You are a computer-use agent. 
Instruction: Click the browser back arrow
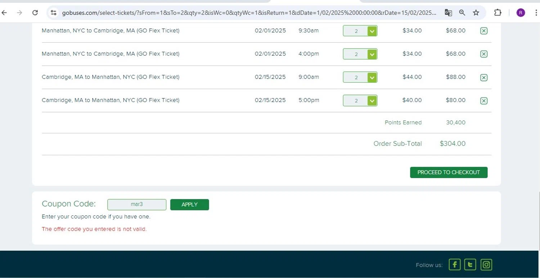tap(4, 13)
